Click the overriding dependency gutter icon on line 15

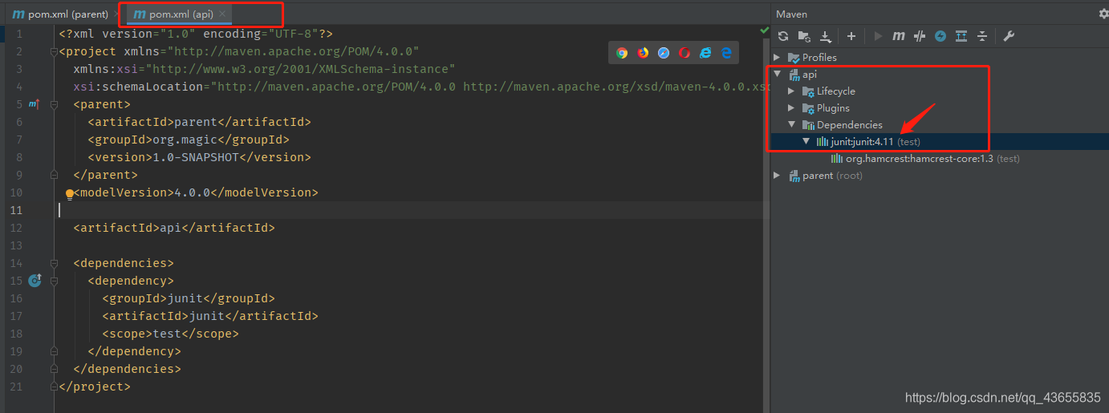[35, 280]
